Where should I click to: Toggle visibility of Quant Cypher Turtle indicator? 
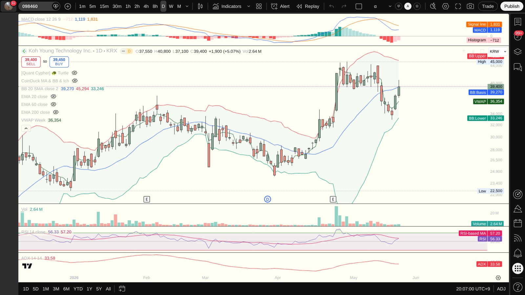[74, 73]
